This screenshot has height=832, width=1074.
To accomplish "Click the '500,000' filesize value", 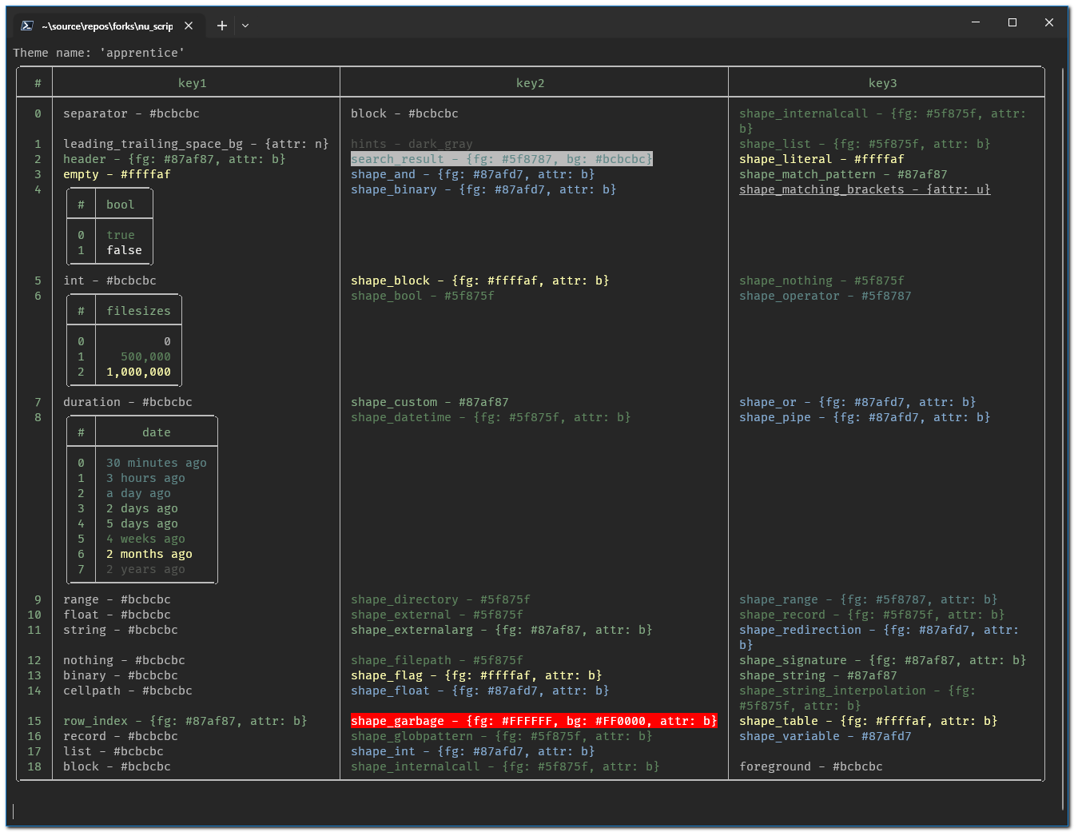I will pos(146,356).
